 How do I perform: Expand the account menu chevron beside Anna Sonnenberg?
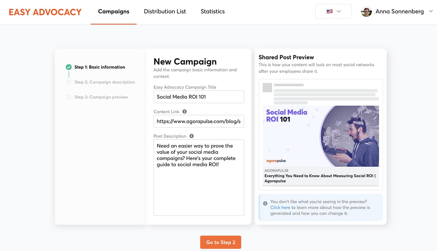pos(431,12)
